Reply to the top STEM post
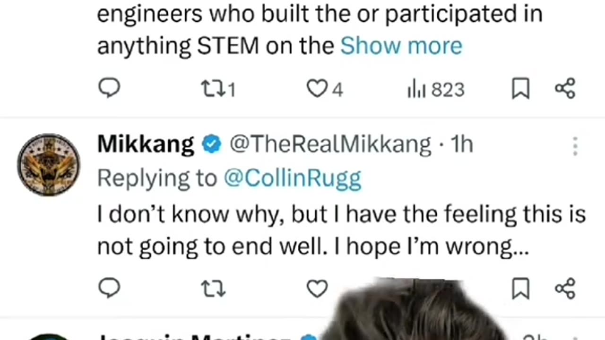Viewport: 605px width, 340px height. coord(109,88)
